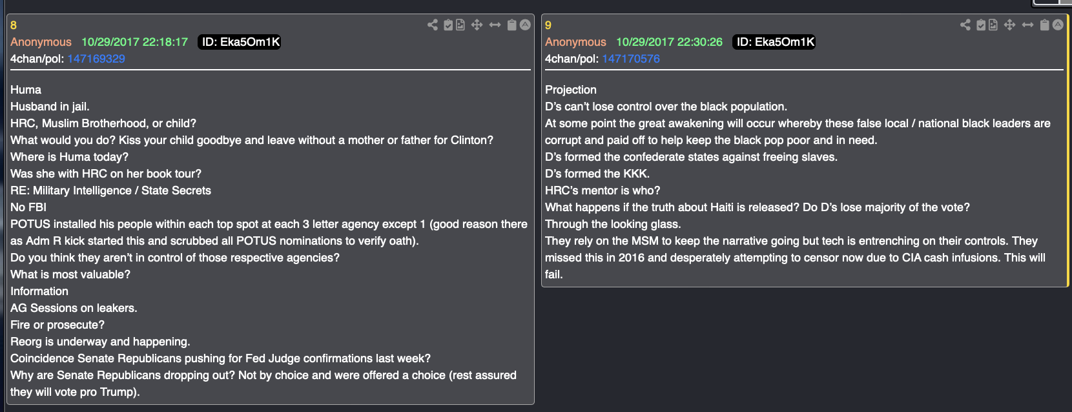Click the ID: Eka5Om1K badge on post 8
Screen dimensions: 1072x412
point(240,42)
